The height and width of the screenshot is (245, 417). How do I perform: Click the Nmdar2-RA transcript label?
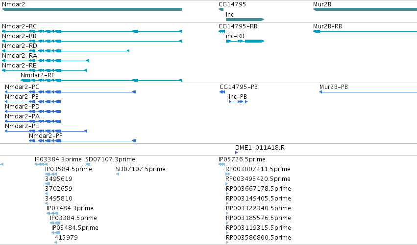pos(20,56)
